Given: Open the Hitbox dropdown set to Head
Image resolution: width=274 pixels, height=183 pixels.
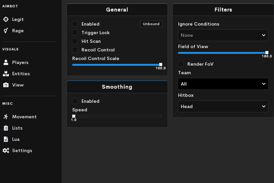Looking at the screenshot, I should tap(223, 106).
